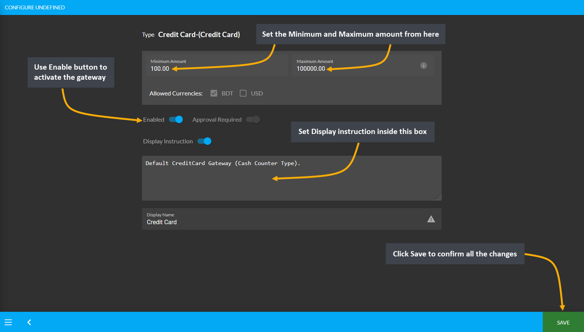Check the USD currency checkbox
Screen dimensions: 584x332
click(x=243, y=93)
